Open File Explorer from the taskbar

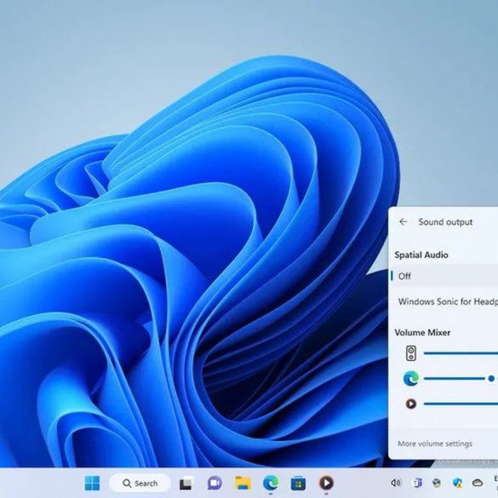[x=243, y=483]
